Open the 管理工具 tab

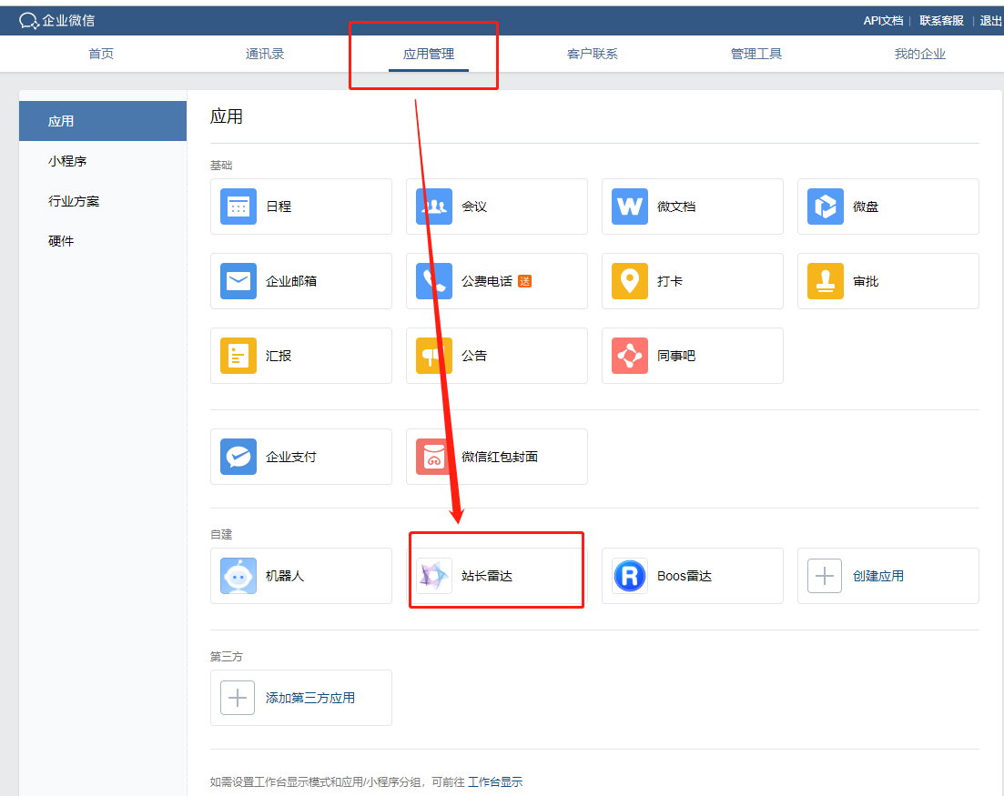(756, 54)
